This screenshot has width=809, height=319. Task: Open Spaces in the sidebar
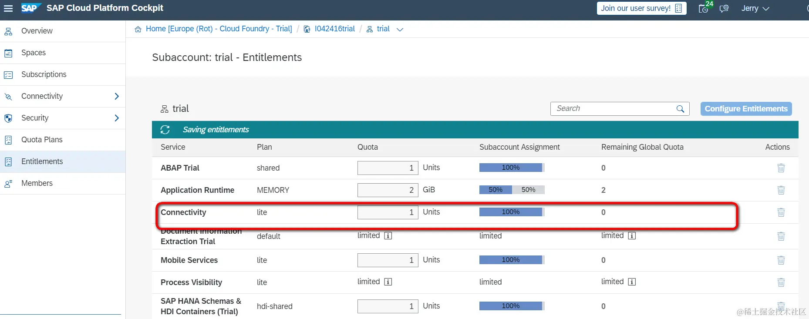tap(63, 53)
